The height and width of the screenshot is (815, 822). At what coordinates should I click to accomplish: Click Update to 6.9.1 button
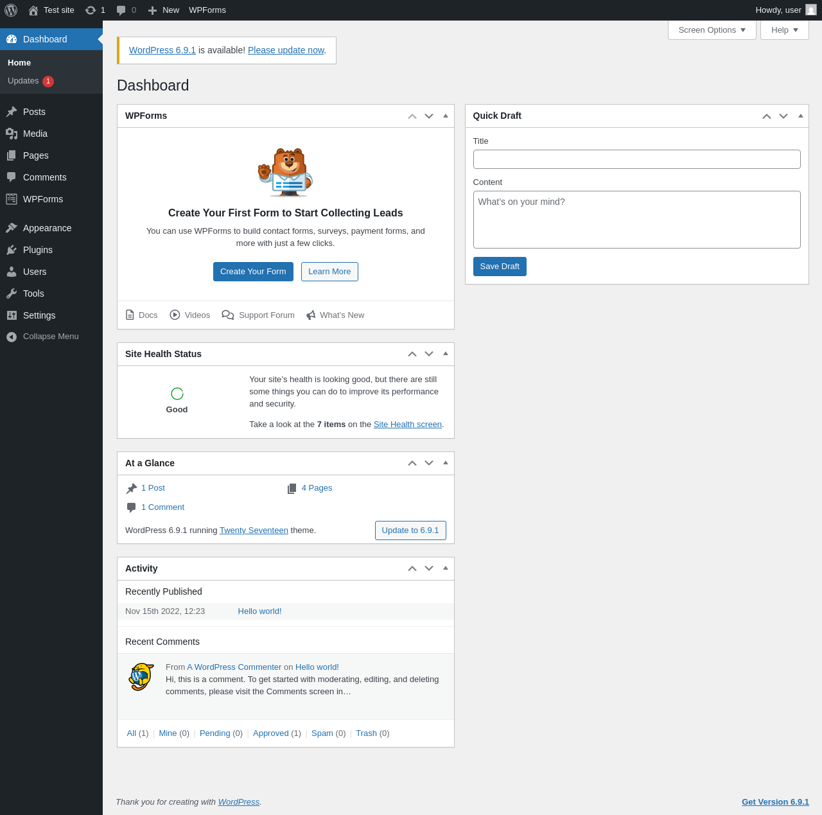click(410, 530)
